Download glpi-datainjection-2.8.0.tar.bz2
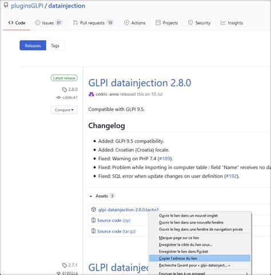The width and height of the screenshot is (271, 275). point(129,210)
